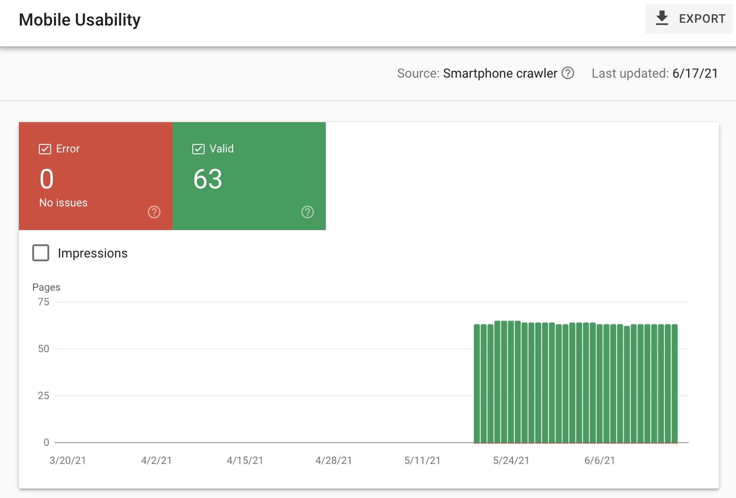736x498 pixels.
Task: Click the rightmost green bar in the chart
Action: tap(674, 383)
